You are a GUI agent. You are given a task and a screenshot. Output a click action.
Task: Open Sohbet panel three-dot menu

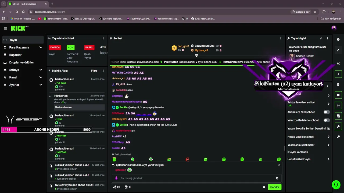(281, 38)
